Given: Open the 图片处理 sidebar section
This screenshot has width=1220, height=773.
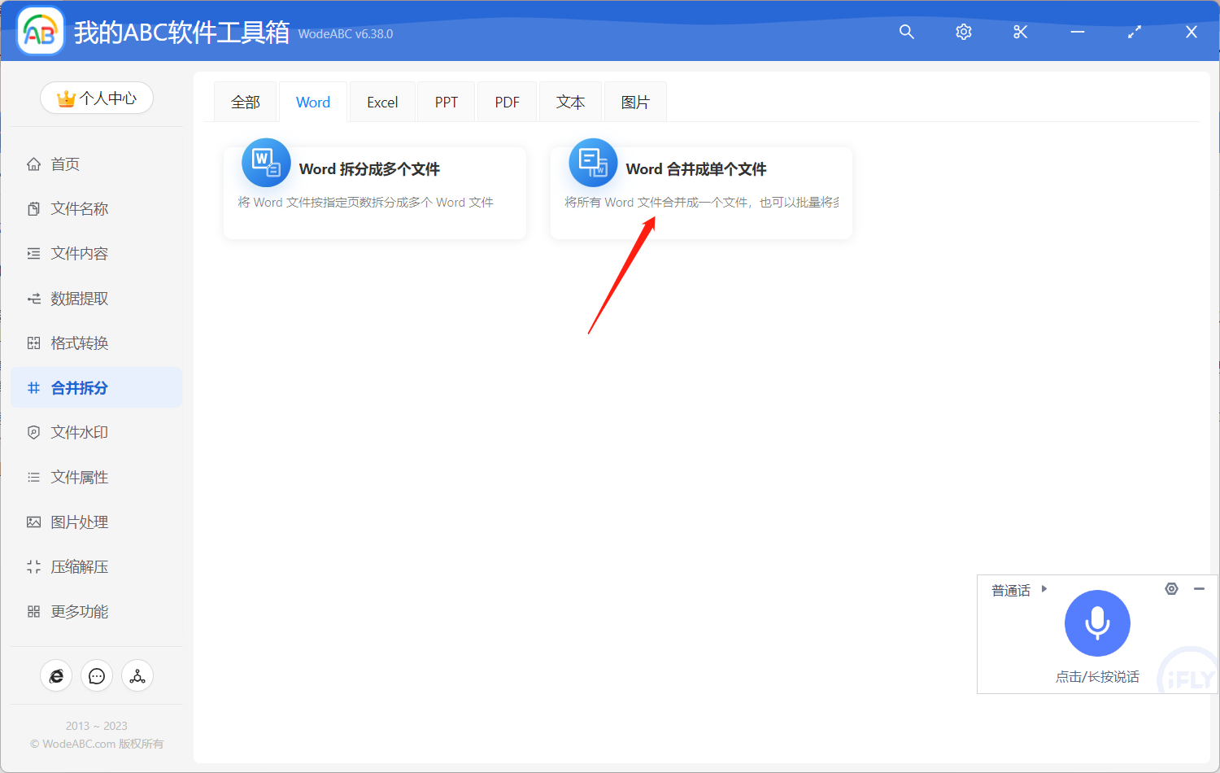Looking at the screenshot, I should click(x=77, y=522).
